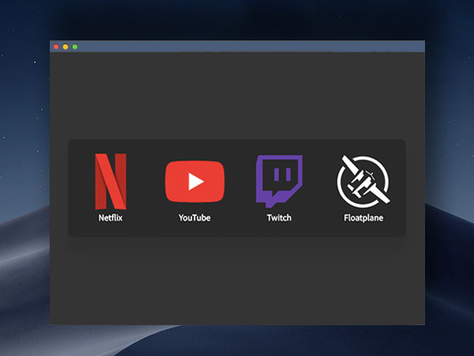Open Netflix via its red N icon
Image resolution: width=474 pixels, height=356 pixels.
111,181
